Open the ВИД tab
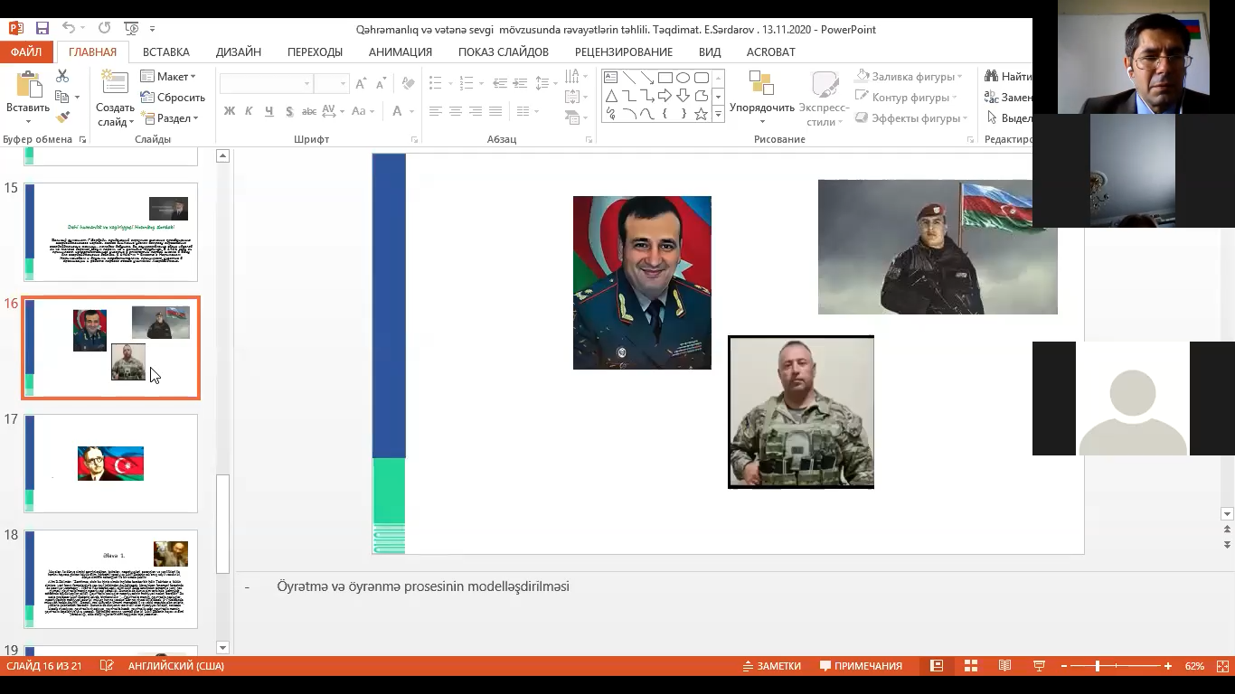The width and height of the screenshot is (1235, 694). (x=710, y=52)
